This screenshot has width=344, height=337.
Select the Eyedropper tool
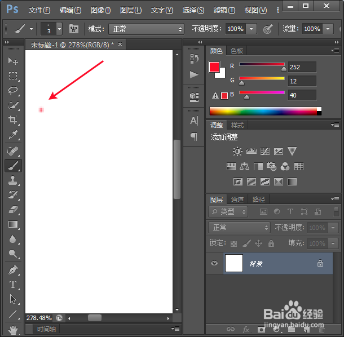pyautogui.click(x=13, y=135)
